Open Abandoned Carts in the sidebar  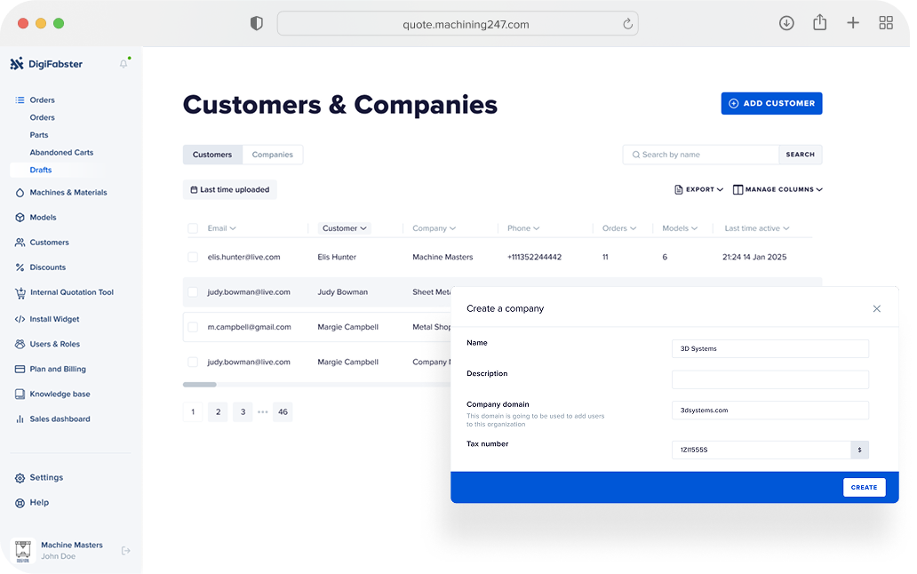(x=61, y=153)
